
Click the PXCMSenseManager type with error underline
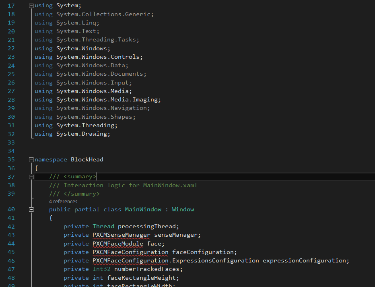click(x=121, y=235)
